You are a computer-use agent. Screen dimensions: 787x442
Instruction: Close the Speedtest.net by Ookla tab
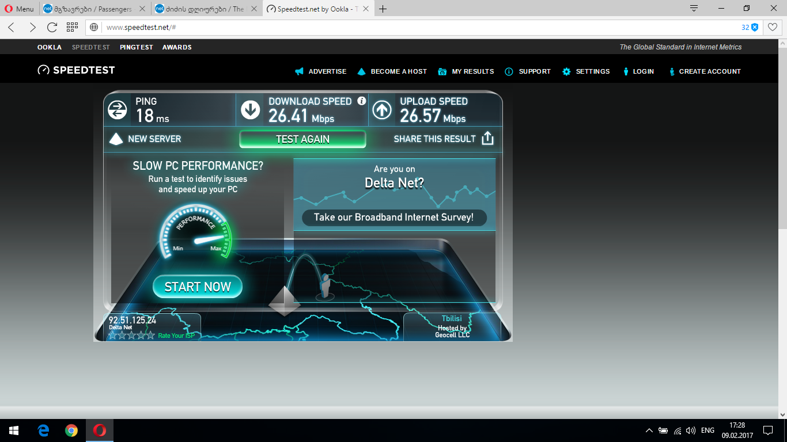coord(366,9)
